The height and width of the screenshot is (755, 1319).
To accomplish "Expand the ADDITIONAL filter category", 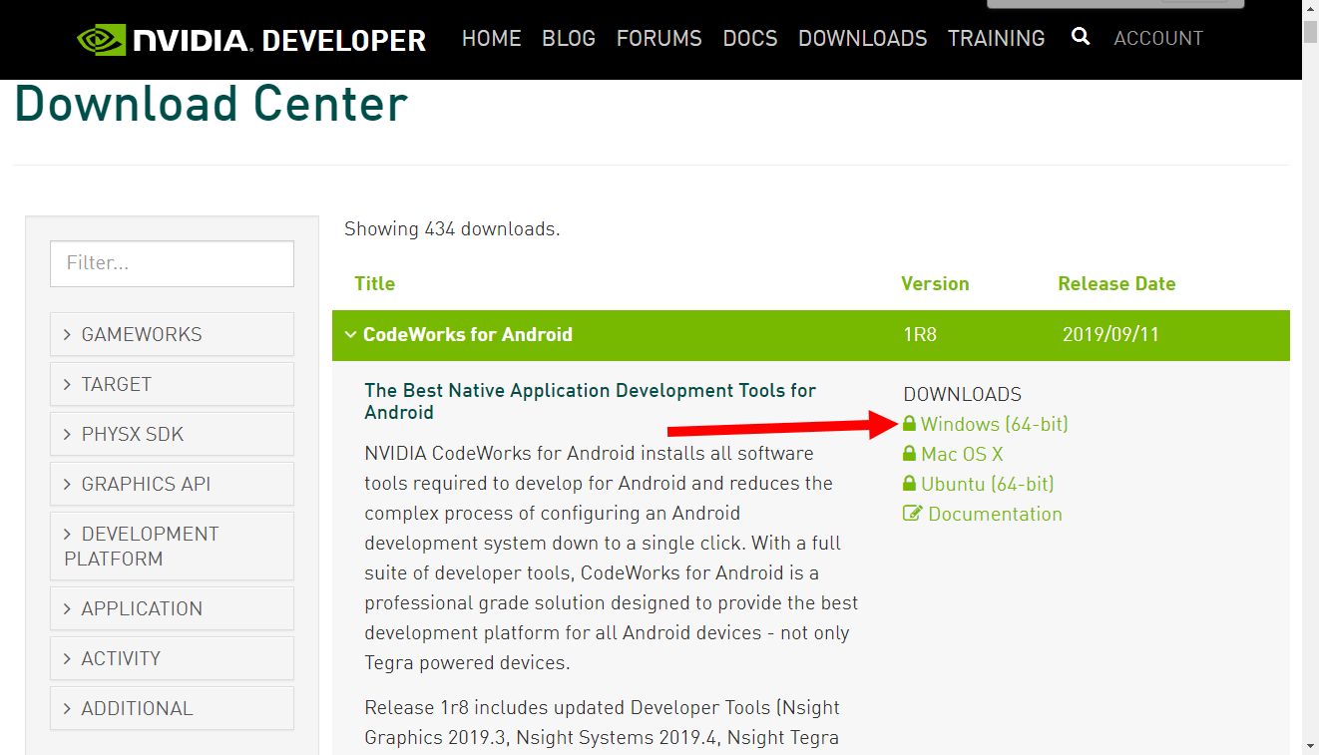I will coord(172,708).
